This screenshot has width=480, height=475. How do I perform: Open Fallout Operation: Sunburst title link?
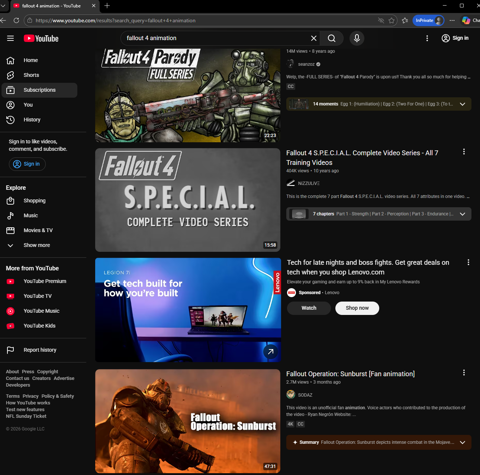coord(350,374)
